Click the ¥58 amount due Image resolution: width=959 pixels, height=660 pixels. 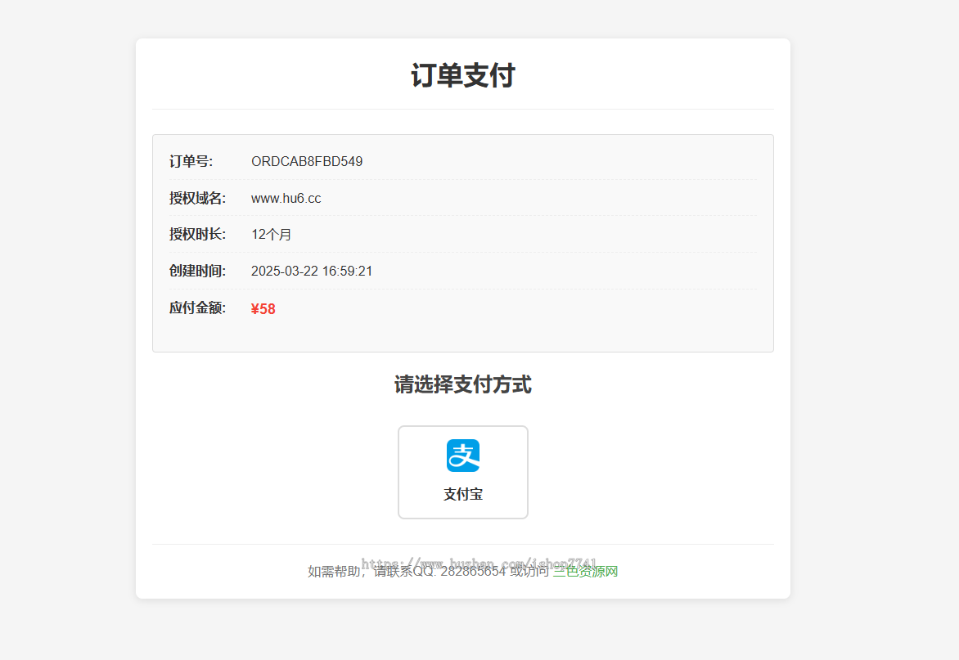click(263, 308)
